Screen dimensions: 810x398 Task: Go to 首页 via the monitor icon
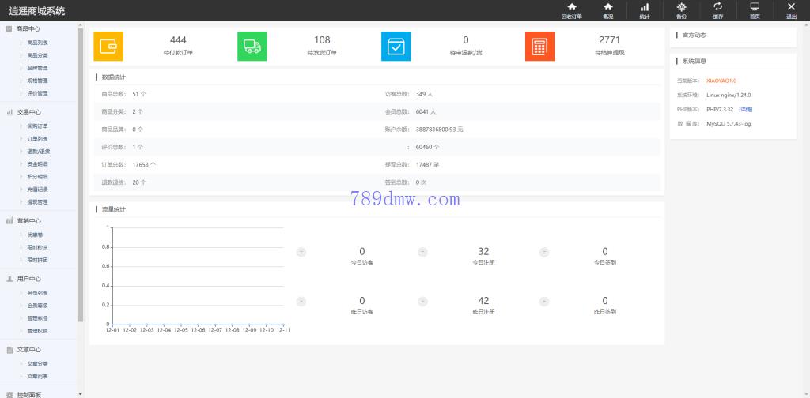pos(755,10)
